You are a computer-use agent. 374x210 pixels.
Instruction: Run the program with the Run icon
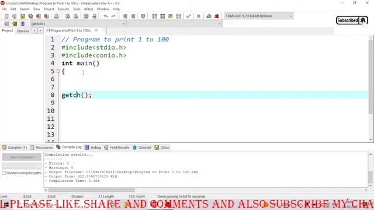point(162,16)
